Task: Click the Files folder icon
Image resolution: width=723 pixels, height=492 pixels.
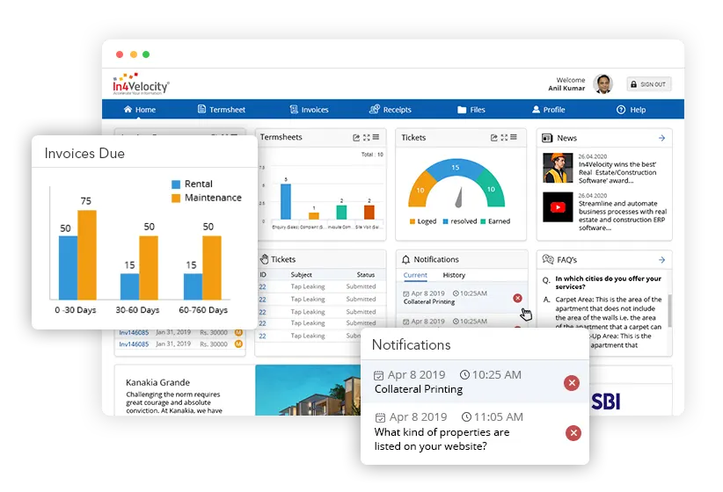Action: click(462, 110)
